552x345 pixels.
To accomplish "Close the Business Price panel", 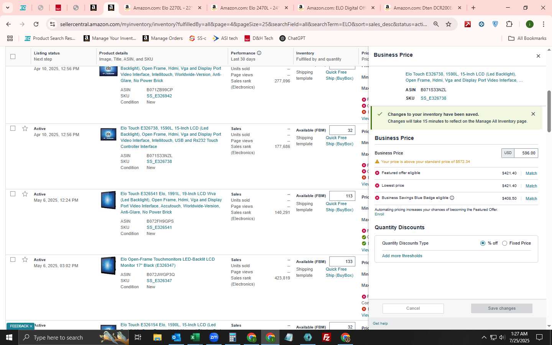I will (x=538, y=56).
